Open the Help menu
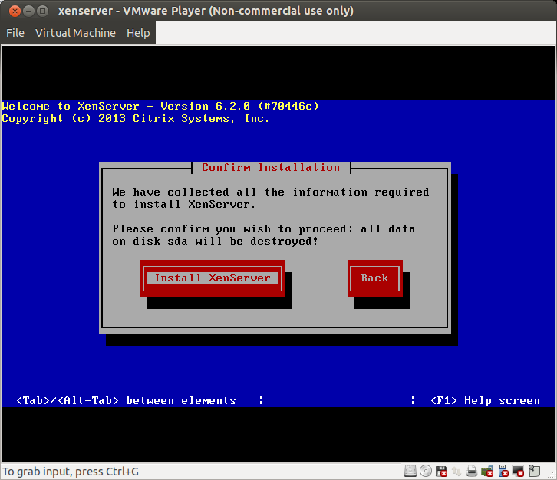 pos(138,33)
